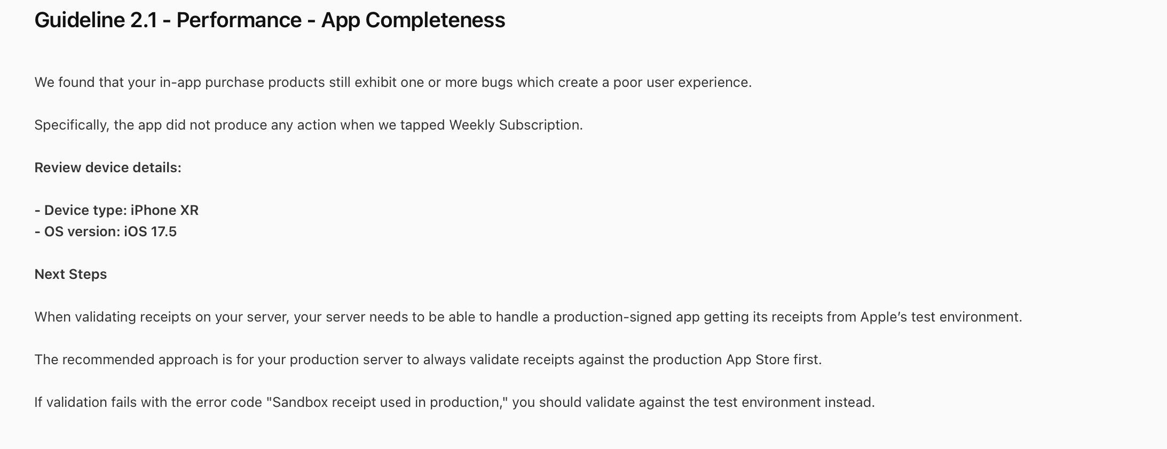The image size is (1167, 449).
Task: Click the text 'iPhone XR'
Action: (164, 211)
